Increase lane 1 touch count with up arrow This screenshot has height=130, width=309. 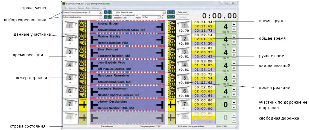[233, 24]
